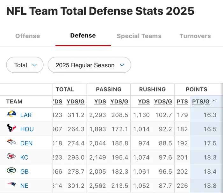Image resolution: width=223 pixels, height=193 pixels.
Task: Switch to the Offense tab
Action: (x=28, y=36)
